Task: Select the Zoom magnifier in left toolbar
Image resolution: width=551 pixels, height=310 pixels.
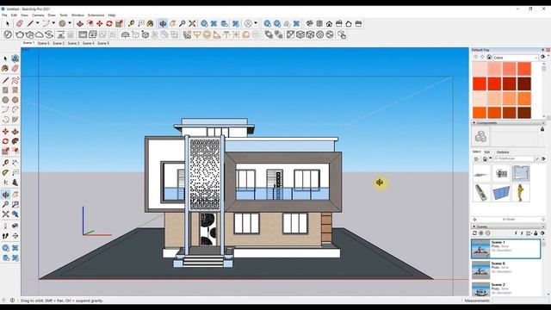Action: 6,204
